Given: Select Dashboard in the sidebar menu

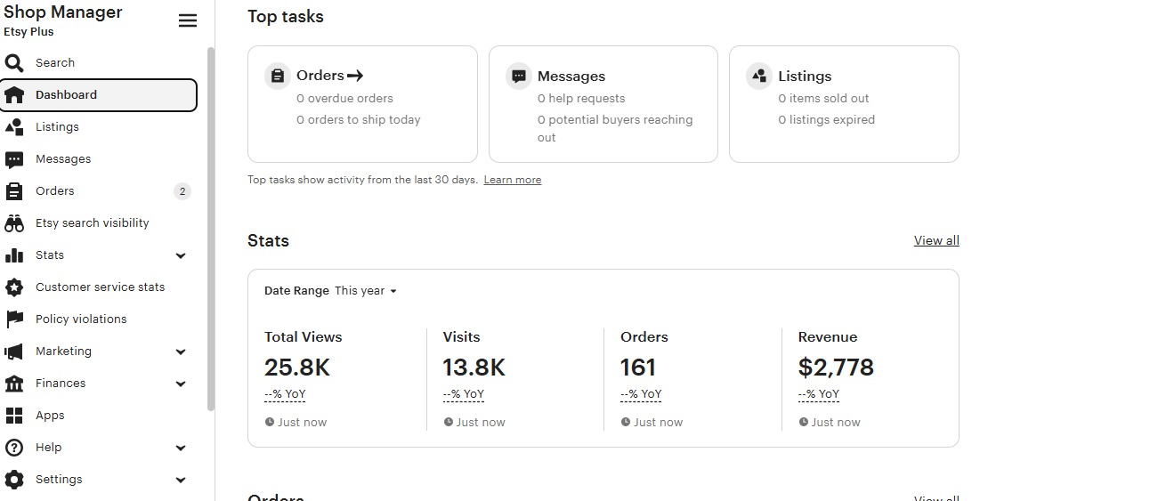Looking at the screenshot, I should (99, 95).
